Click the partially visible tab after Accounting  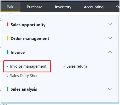(118, 7)
